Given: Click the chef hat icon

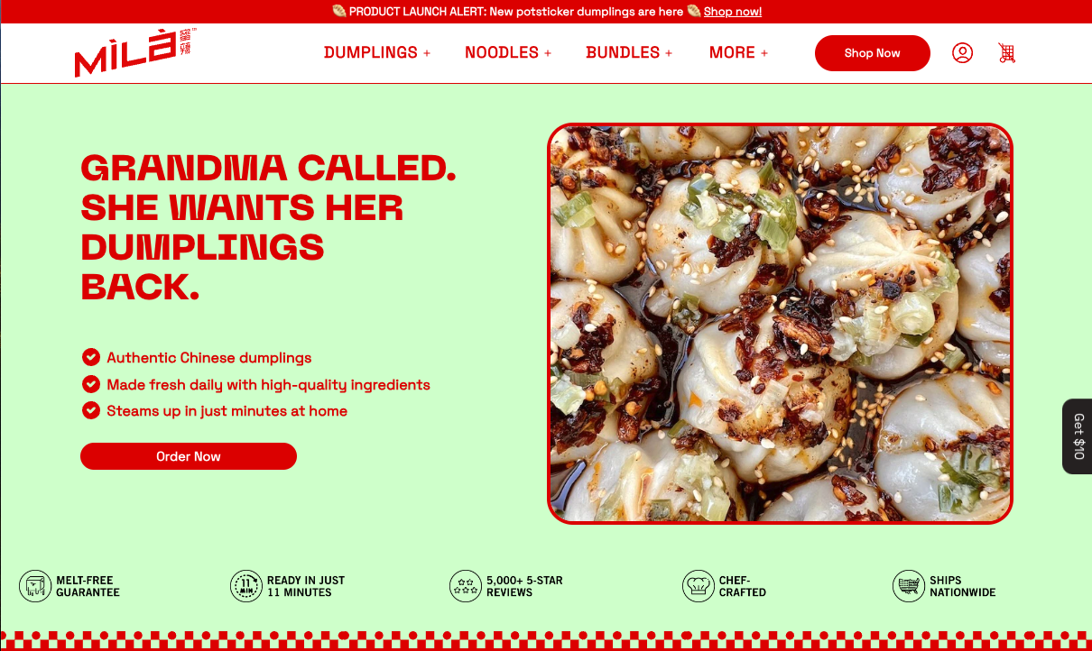Looking at the screenshot, I should coord(699,586).
